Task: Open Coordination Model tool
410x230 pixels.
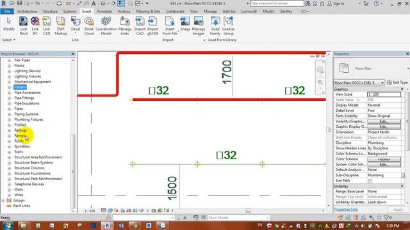Action: [x=106, y=26]
